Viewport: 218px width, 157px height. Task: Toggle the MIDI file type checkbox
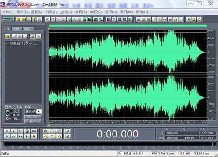(8, 115)
